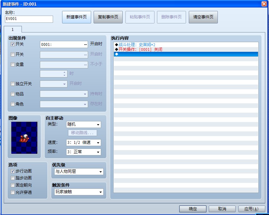Open the 移动路线... route editor button
This screenshot has width=269, height=215.
(82, 133)
